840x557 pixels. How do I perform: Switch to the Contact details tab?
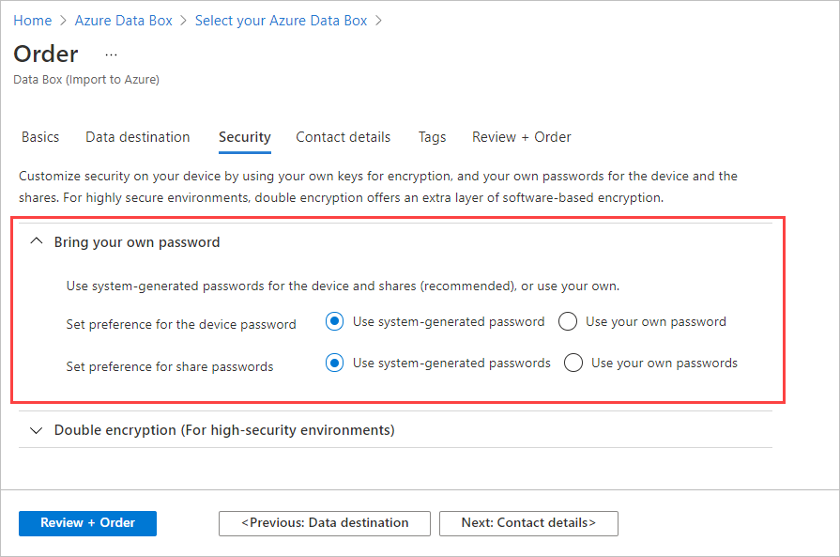pos(343,137)
